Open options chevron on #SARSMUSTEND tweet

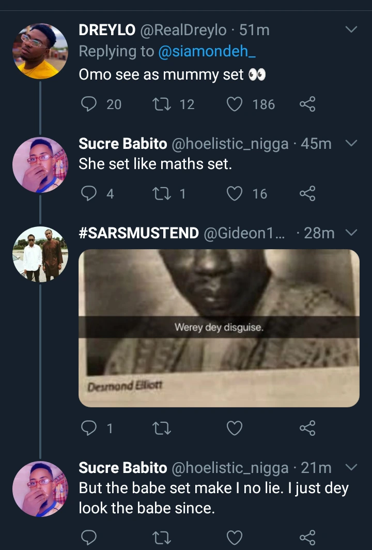pyautogui.click(x=351, y=233)
